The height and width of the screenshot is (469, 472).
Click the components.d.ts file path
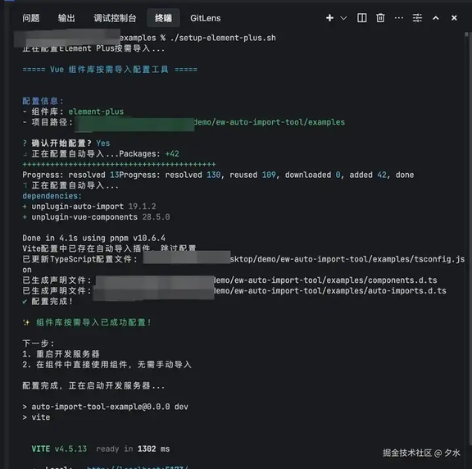click(x=266, y=280)
